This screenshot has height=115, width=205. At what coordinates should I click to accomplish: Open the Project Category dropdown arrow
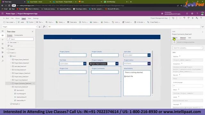tap(117, 64)
